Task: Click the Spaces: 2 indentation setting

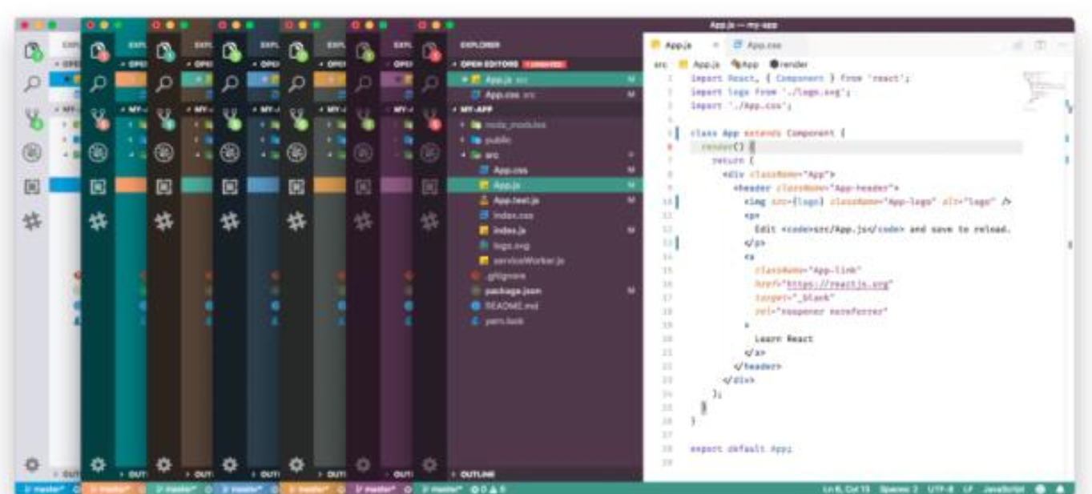Action: (x=897, y=488)
